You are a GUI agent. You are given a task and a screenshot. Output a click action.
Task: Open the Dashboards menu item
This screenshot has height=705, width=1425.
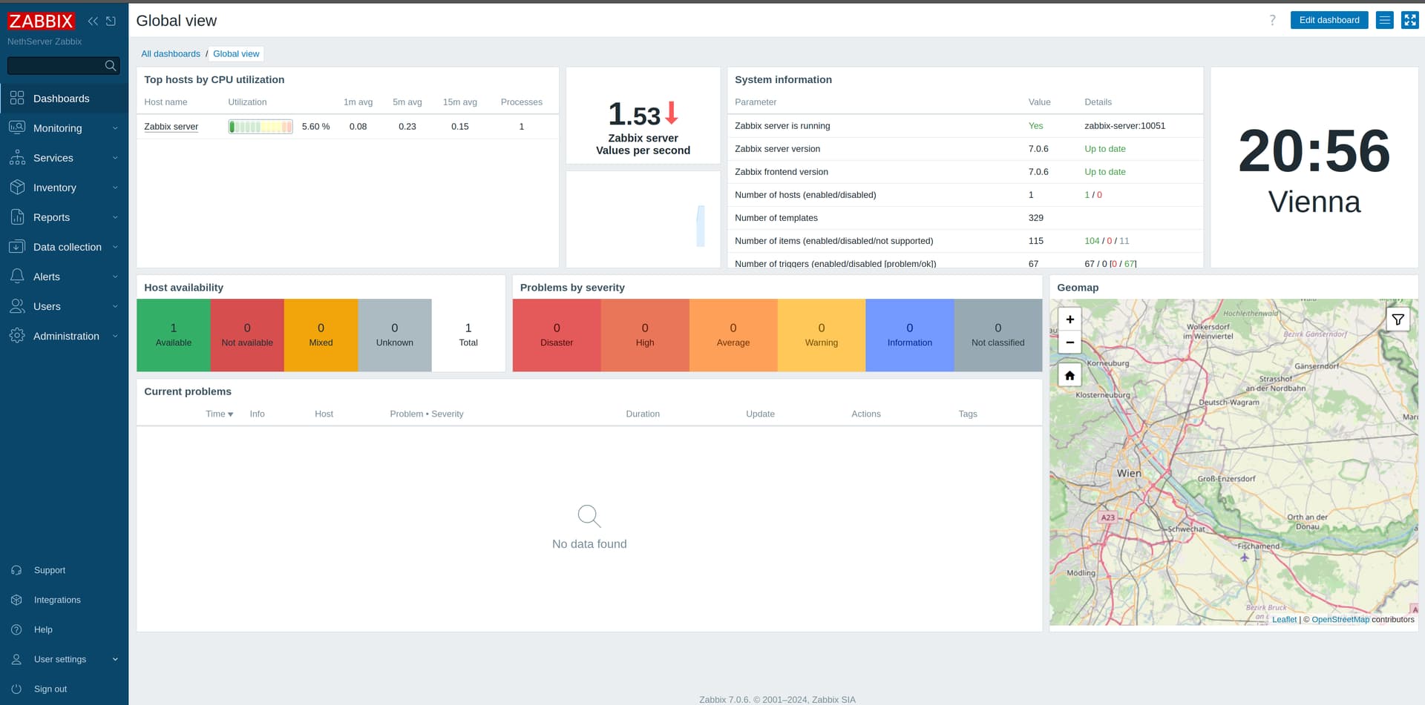point(64,99)
